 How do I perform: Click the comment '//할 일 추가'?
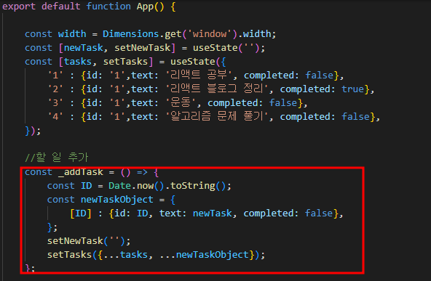57,158
